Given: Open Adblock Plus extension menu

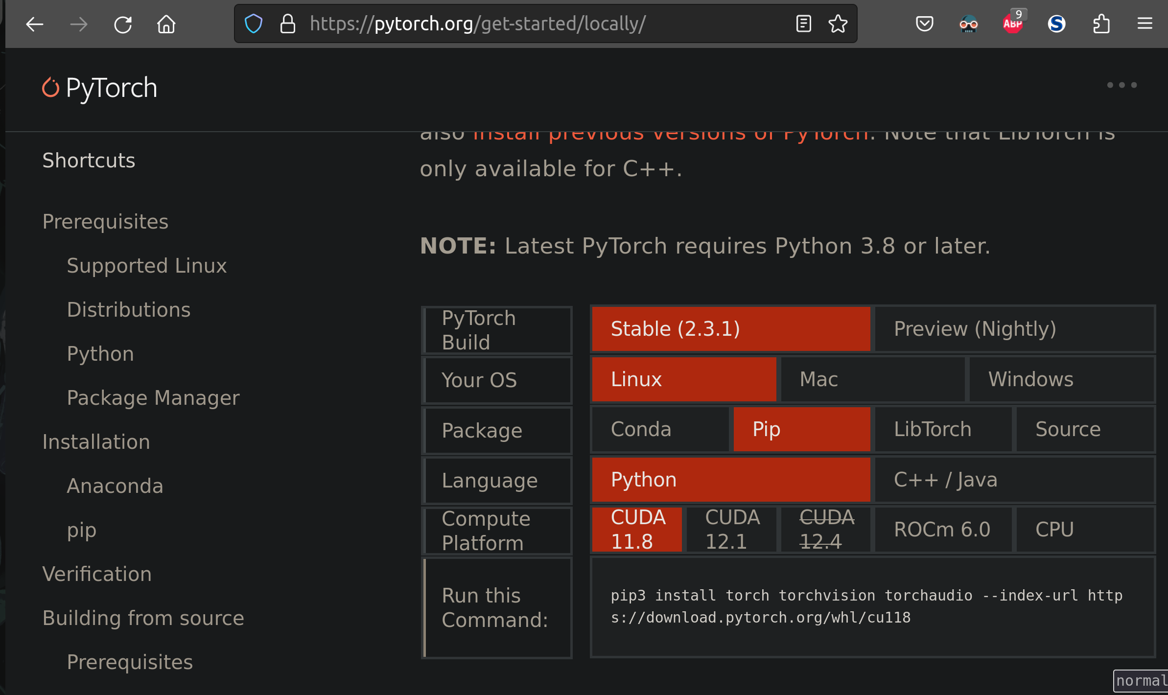Looking at the screenshot, I should pyautogui.click(x=1013, y=23).
